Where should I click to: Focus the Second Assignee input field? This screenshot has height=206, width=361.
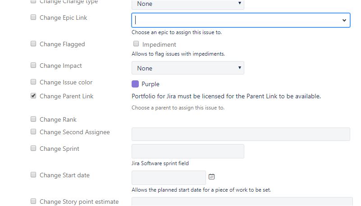coord(241,134)
